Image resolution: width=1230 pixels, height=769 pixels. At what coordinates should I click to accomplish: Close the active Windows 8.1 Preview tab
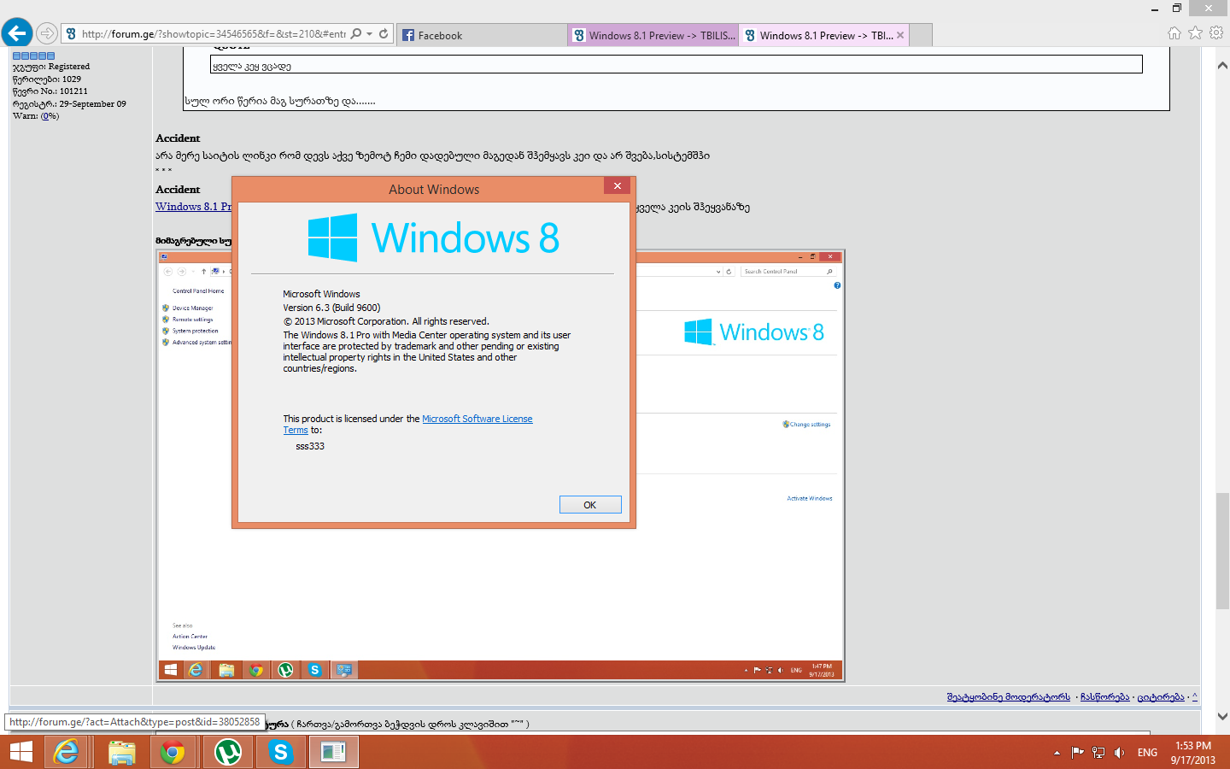tap(900, 35)
